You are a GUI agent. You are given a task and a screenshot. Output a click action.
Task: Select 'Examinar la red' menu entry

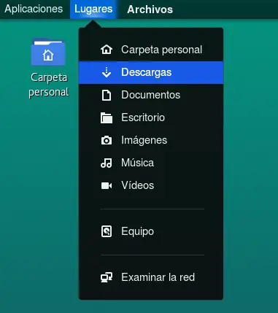point(151,277)
